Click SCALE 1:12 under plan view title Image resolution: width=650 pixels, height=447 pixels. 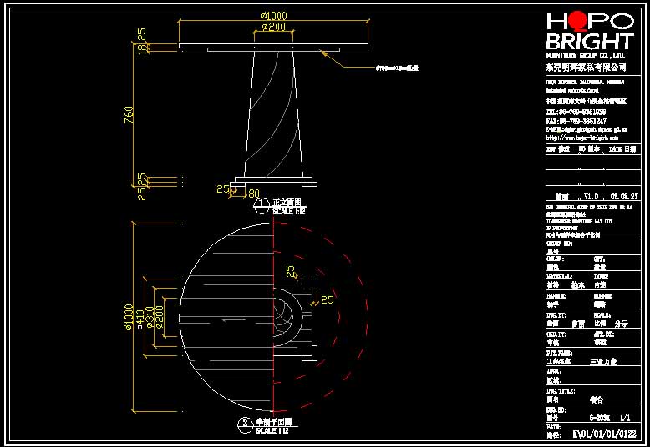pos(272,431)
